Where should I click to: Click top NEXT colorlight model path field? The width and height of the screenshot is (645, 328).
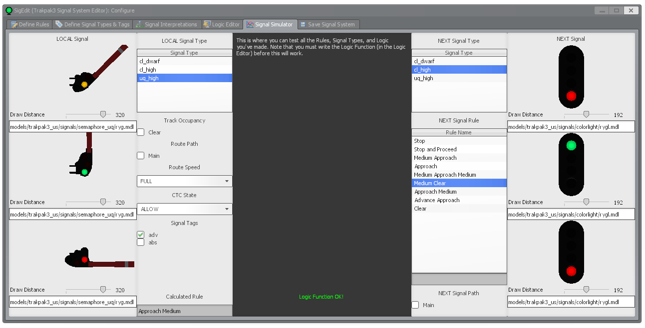[571, 127]
